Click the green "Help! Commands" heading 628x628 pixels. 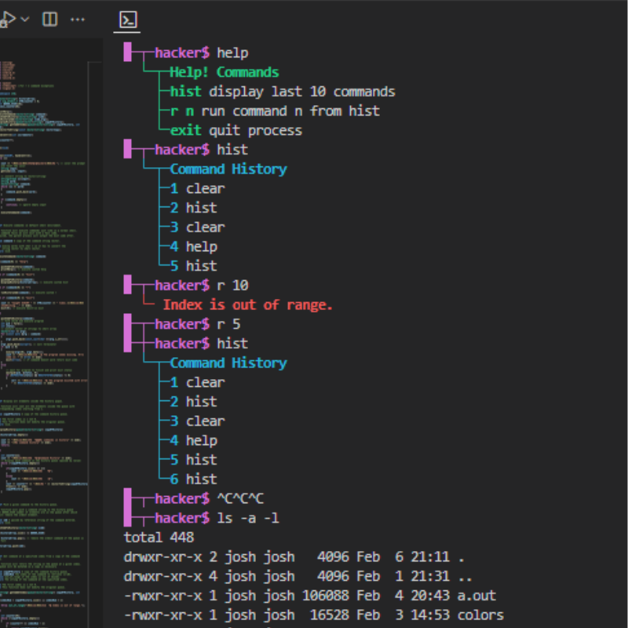pyautogui.click(x=224, y=72)
